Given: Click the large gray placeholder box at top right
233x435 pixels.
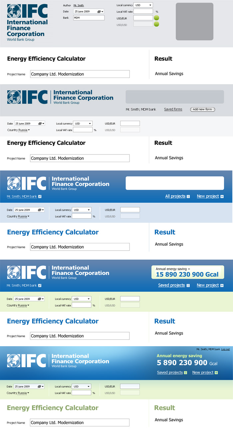Looking at the screenshot, I should (194, 22).
